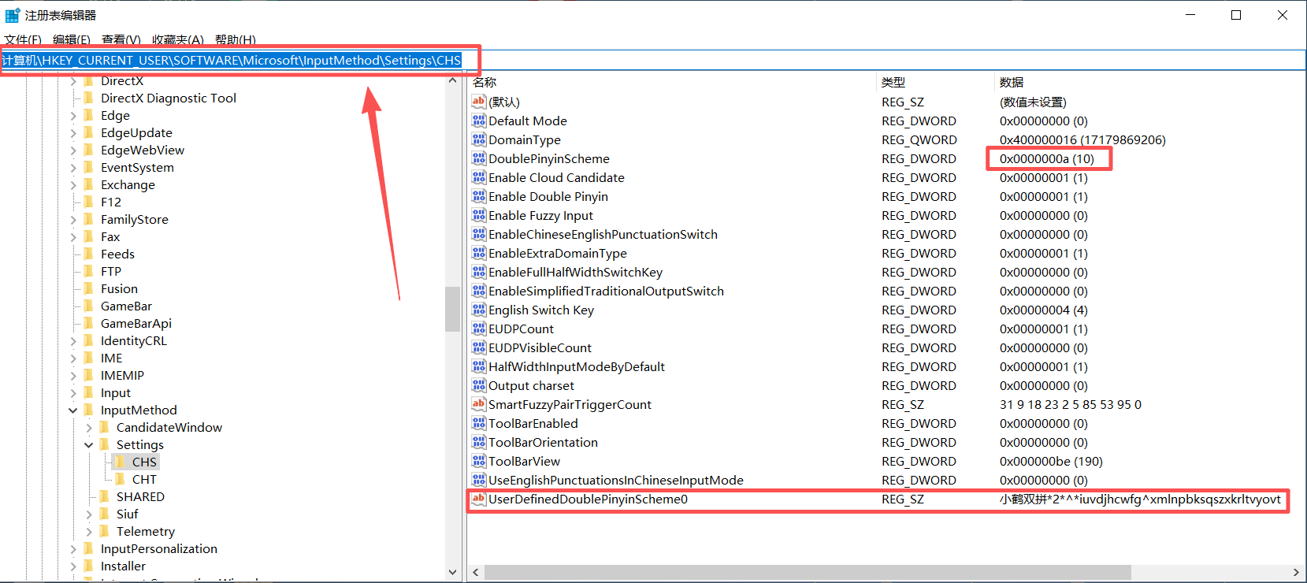Click the 0x400000016 (17179869206) data cell

point(1082,139)
